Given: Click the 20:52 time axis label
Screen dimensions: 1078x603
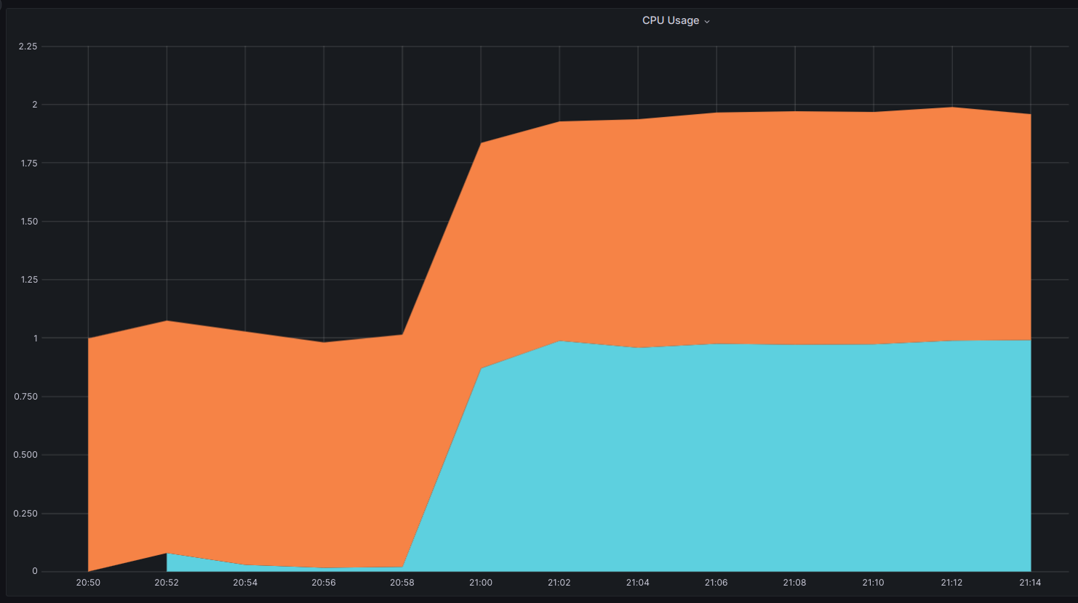Looking at the screenshot, I should [167, 583].
